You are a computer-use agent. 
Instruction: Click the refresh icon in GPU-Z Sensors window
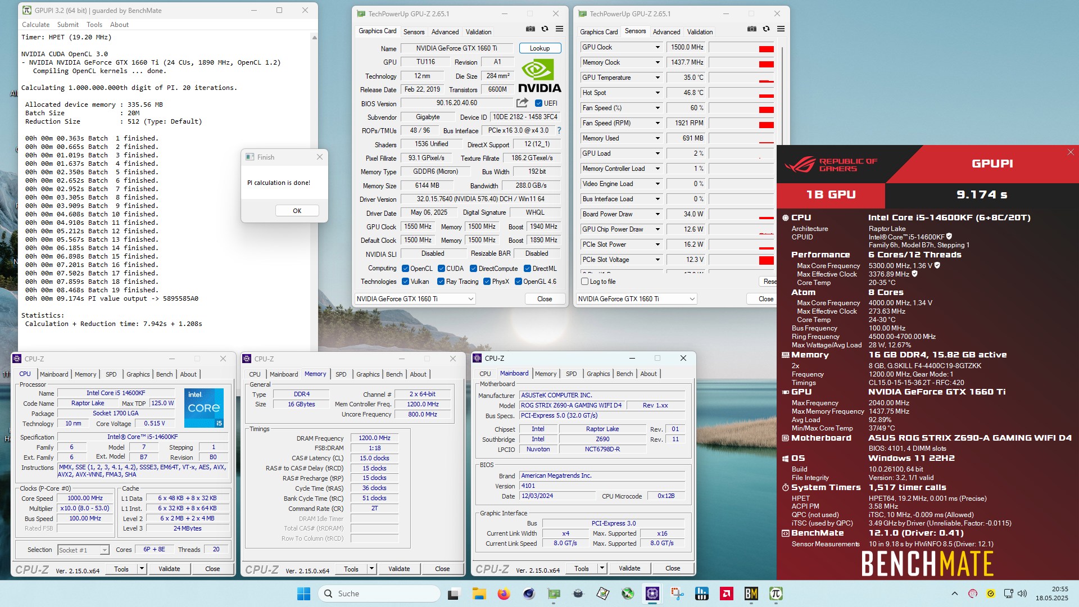pyautogui.click(x=766, y=29)
